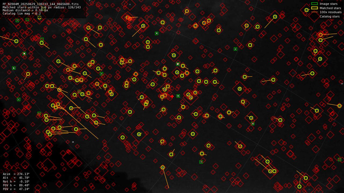Select the 'Image stars' legend label

(x=328, y=4)
